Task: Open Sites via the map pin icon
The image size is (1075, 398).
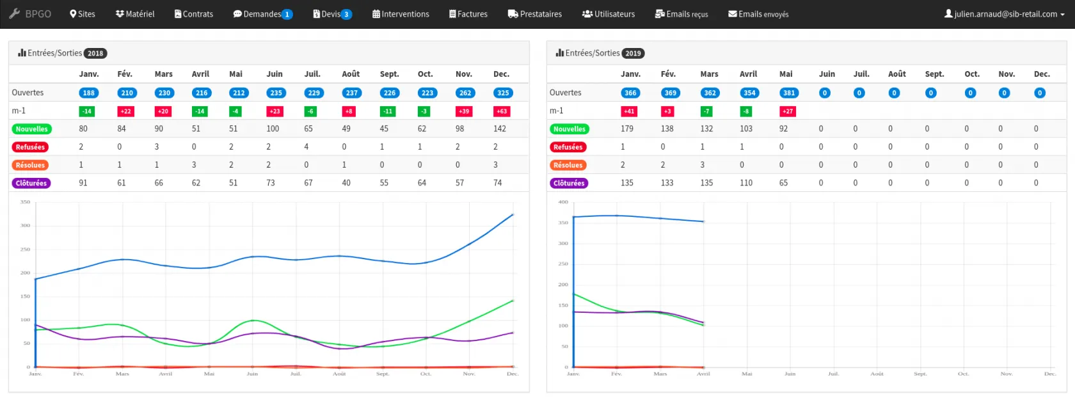Action: (x=73, y=14)
